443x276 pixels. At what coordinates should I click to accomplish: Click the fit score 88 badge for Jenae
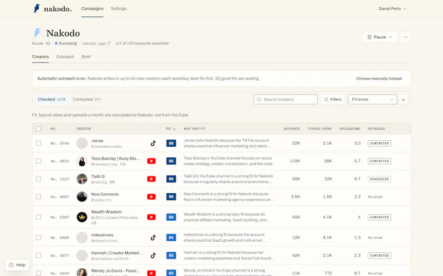[x=171, y=144]
